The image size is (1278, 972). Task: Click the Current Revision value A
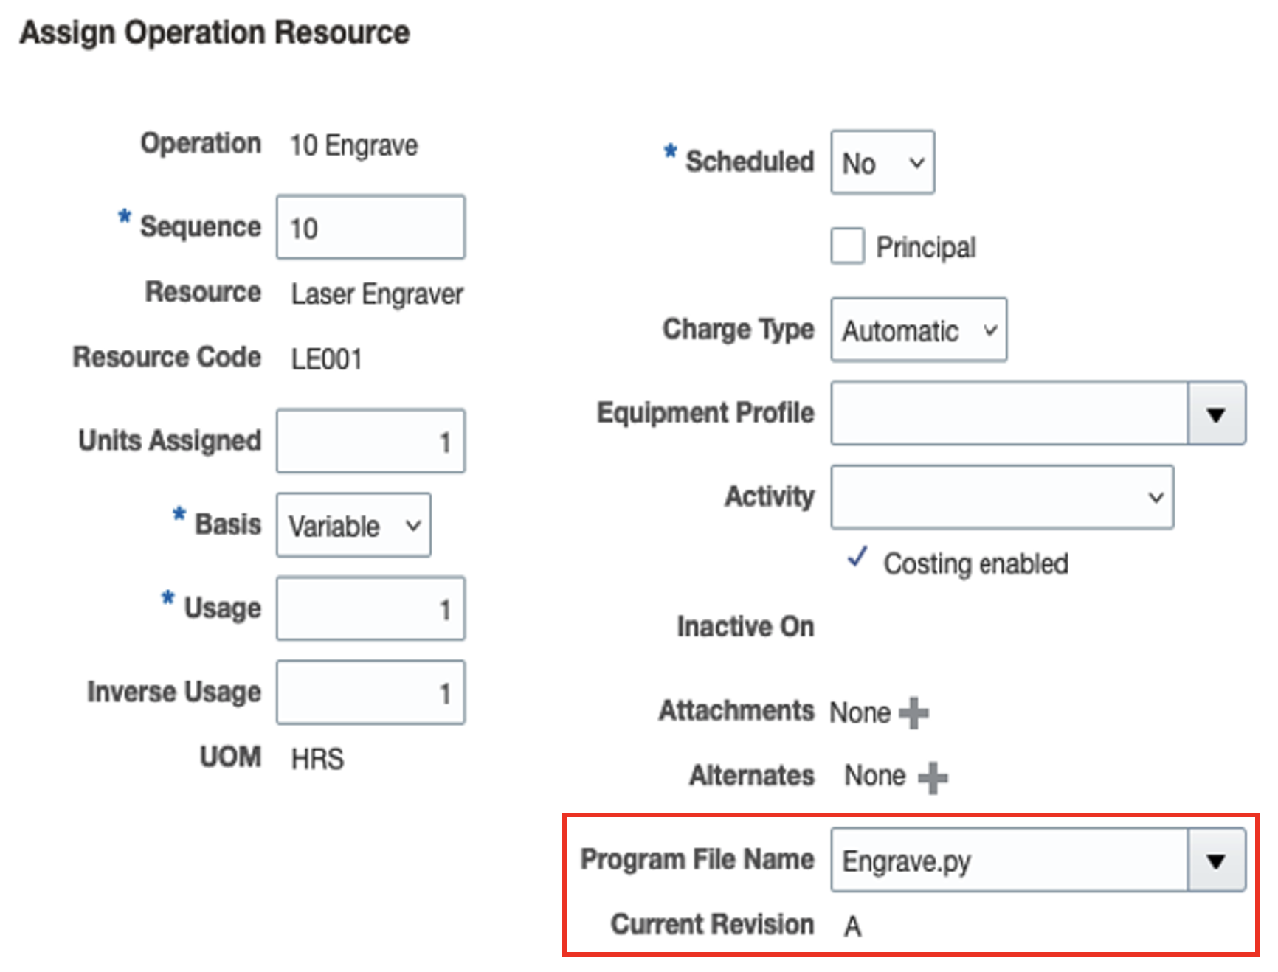pyautogui.click(x=853, y=926)
